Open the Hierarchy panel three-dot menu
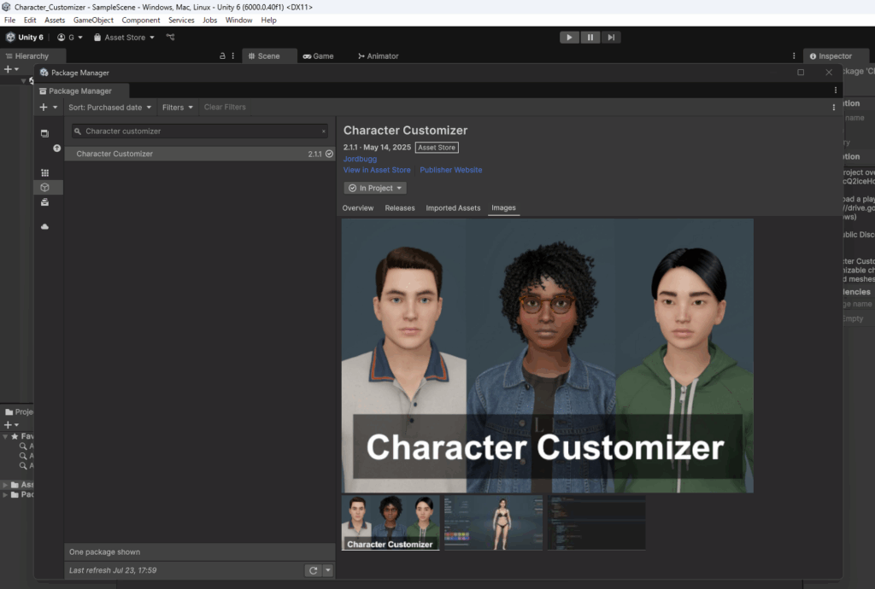Screen dimensions: 875x589 click(x=232, y=55)
